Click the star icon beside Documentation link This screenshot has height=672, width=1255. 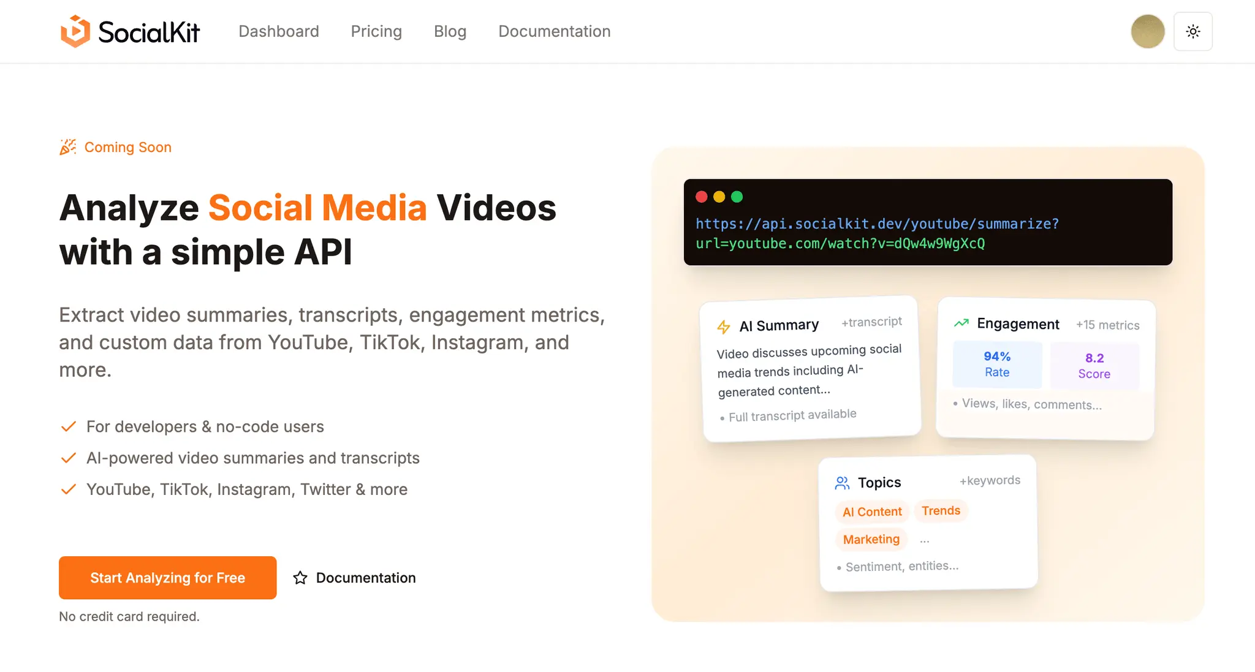coord(300,578)
